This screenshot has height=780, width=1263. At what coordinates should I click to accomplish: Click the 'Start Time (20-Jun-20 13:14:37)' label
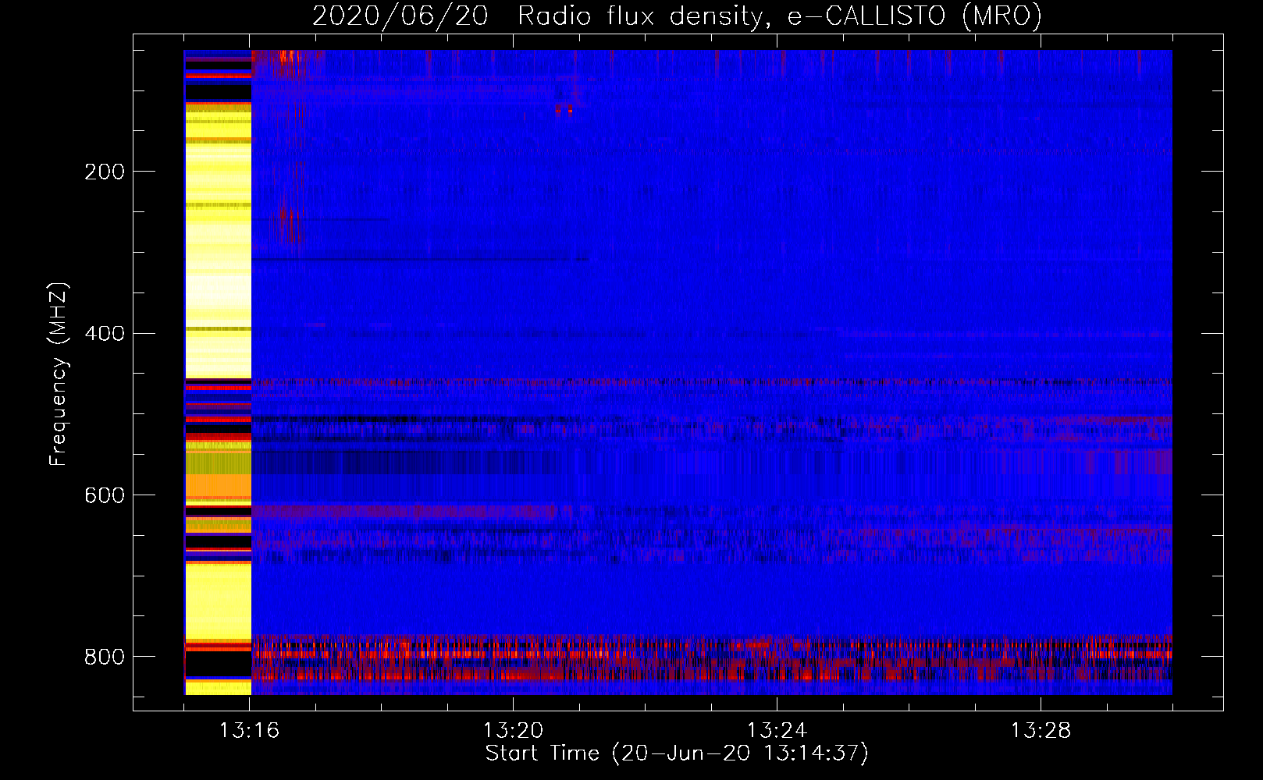point(677,753)
